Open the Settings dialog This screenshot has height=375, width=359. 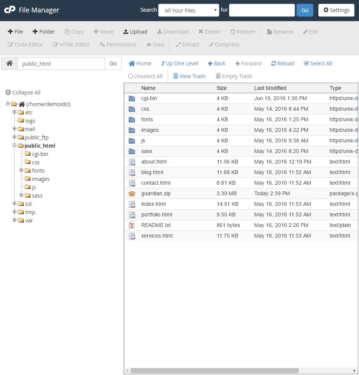point(336,10)
